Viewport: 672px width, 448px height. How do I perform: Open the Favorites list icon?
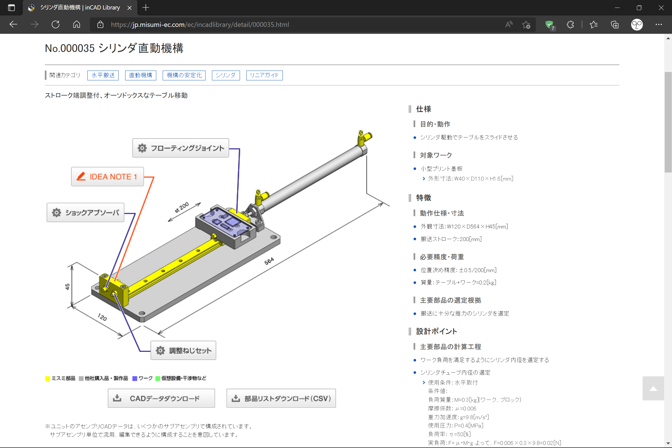(594, 25)
